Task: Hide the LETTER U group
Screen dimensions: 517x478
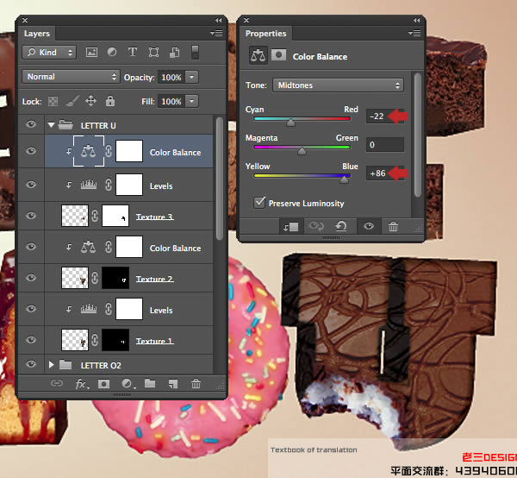Action: 31,124
